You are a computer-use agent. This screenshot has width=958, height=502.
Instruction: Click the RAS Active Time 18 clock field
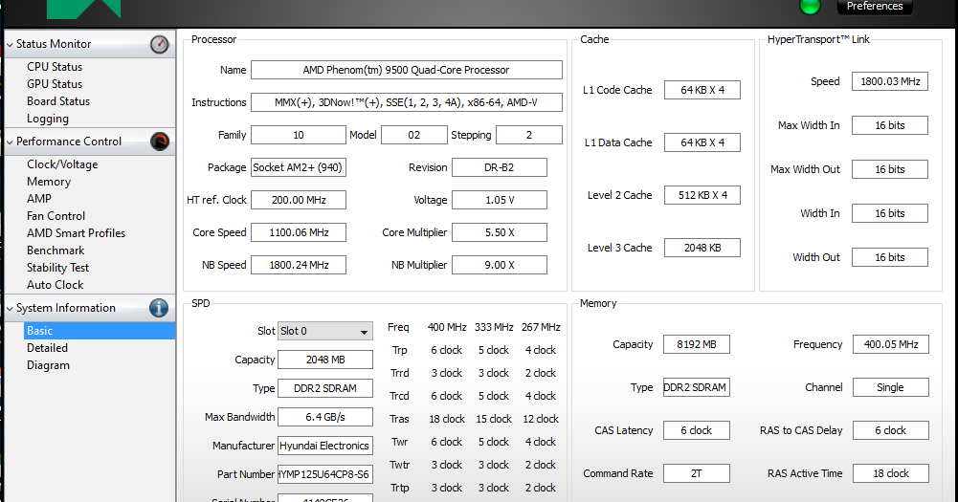coord(891,473)
